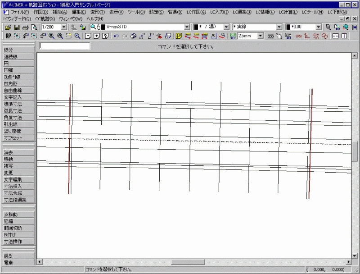Click the Undo arrow icon

pos(117,36)
